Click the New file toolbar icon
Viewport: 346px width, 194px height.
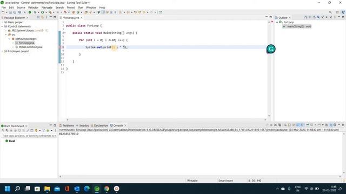(x=3, y=12)
